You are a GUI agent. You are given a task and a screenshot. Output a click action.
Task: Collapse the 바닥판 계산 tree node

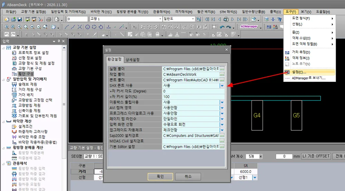pyautogui.click(x=3, y=121)
